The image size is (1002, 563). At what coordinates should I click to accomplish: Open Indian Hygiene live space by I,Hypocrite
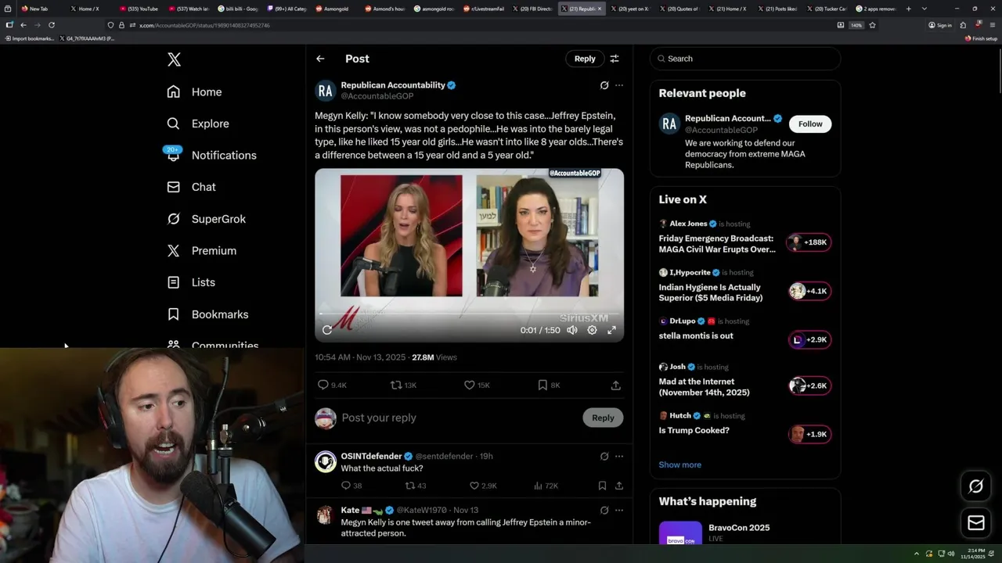[x=744, y=285]
